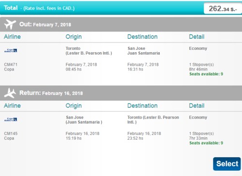Click the Total rate header label
Screen dimensions: 242x176
click(39, 8)
